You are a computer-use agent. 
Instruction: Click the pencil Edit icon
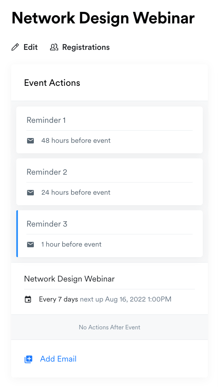pyautogui.click(x=15, y=47)
